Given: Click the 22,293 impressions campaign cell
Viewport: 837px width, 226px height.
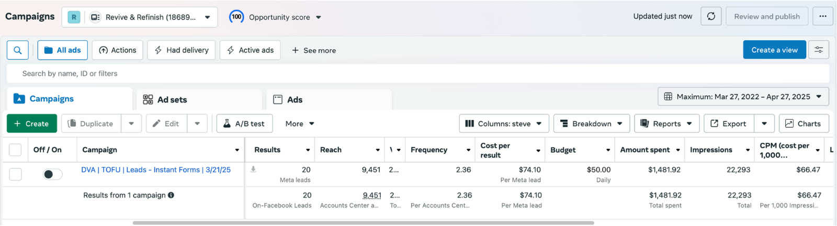Looking at the screenshot, I should pyautogui.click(x=719, y=174).
